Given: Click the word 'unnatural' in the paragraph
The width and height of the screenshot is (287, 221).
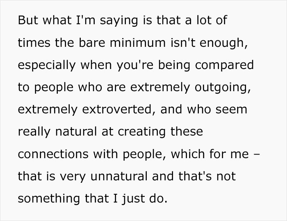Looking at the screenshot, I should pos(119,176).
